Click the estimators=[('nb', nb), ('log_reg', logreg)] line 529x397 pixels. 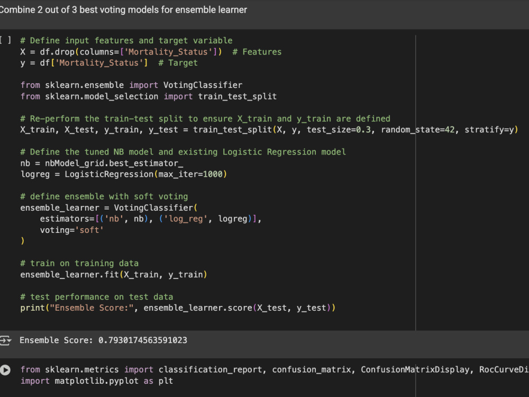[x=151, y=219]
